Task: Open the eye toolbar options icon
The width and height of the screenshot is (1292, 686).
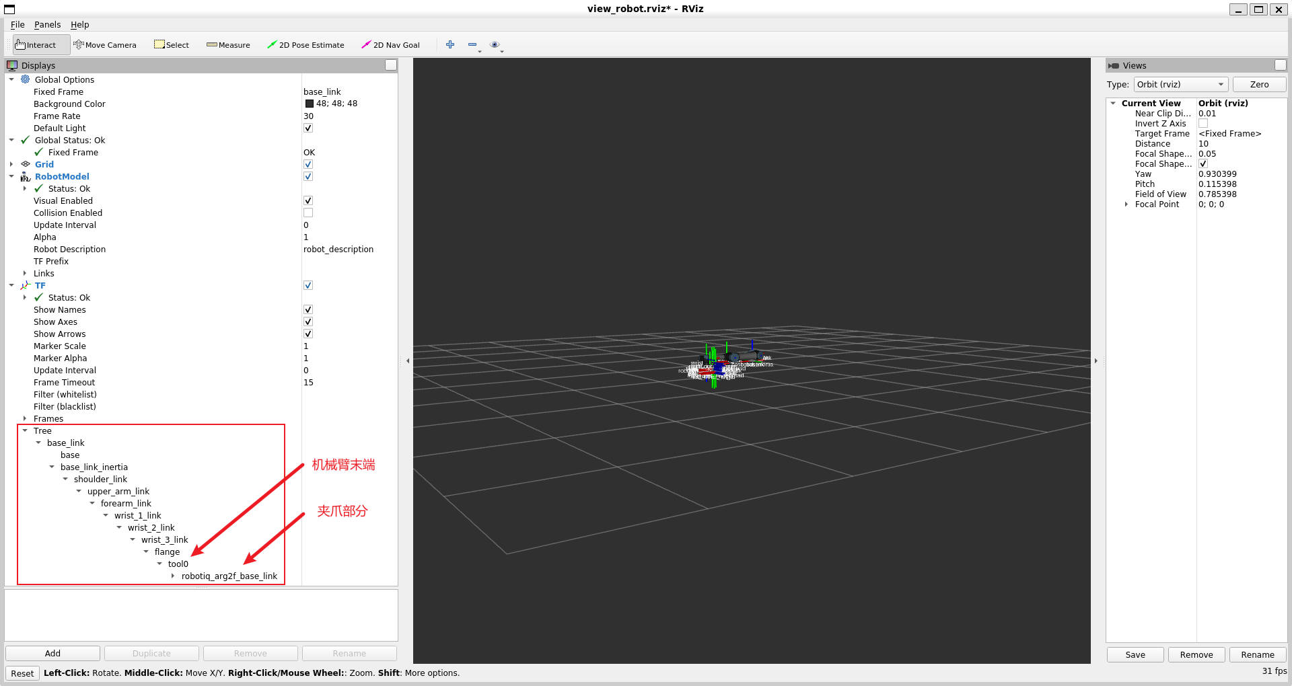Action: 495,44
